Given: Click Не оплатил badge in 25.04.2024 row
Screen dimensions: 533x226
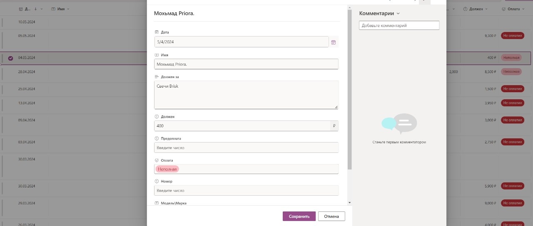Looking at the screenshot, I should [512, 88].
